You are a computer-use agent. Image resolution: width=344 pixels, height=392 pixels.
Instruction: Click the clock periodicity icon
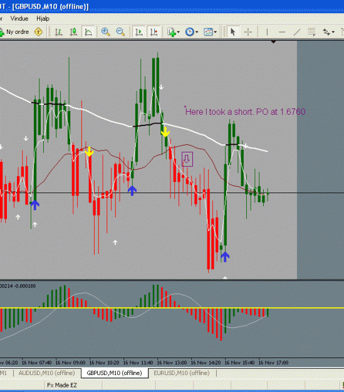click(190, 32)
